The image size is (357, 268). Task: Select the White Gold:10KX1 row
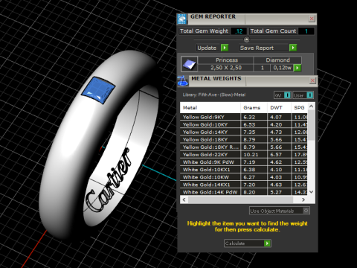pyautogui.click(x=244, y=170)
